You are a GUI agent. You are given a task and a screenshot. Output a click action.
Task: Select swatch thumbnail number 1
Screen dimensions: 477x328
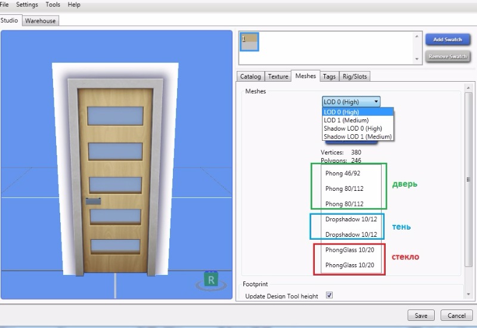[249, 41]
